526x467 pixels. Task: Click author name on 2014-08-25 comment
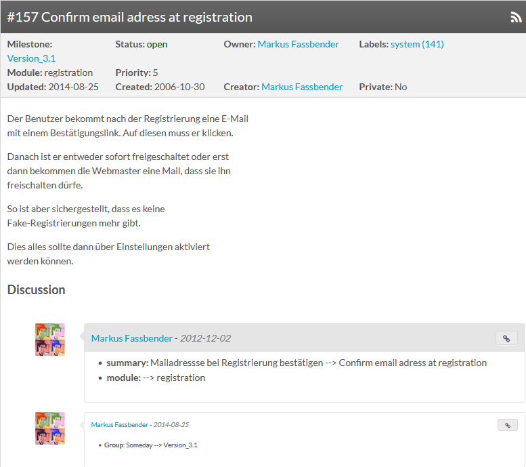pos(120,425)
